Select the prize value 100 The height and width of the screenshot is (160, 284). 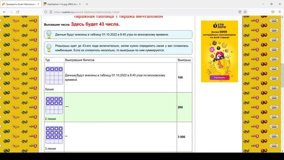coord(180,77)
